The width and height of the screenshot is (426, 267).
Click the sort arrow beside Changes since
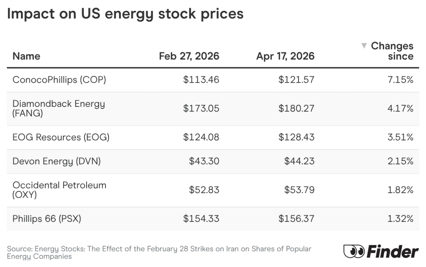(364, 46)
